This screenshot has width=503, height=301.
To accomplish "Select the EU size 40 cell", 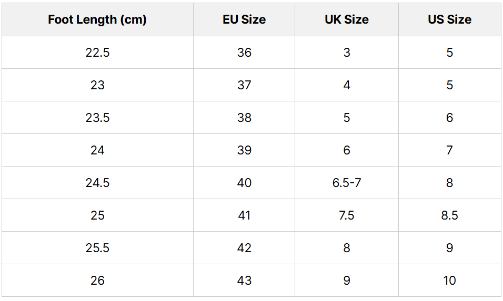I will pyautogui.click(x=244, y=182).
